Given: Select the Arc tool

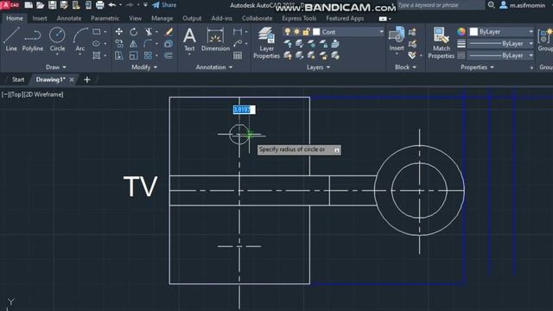Looking at the screenshot, I should click(x=80, y=39).
